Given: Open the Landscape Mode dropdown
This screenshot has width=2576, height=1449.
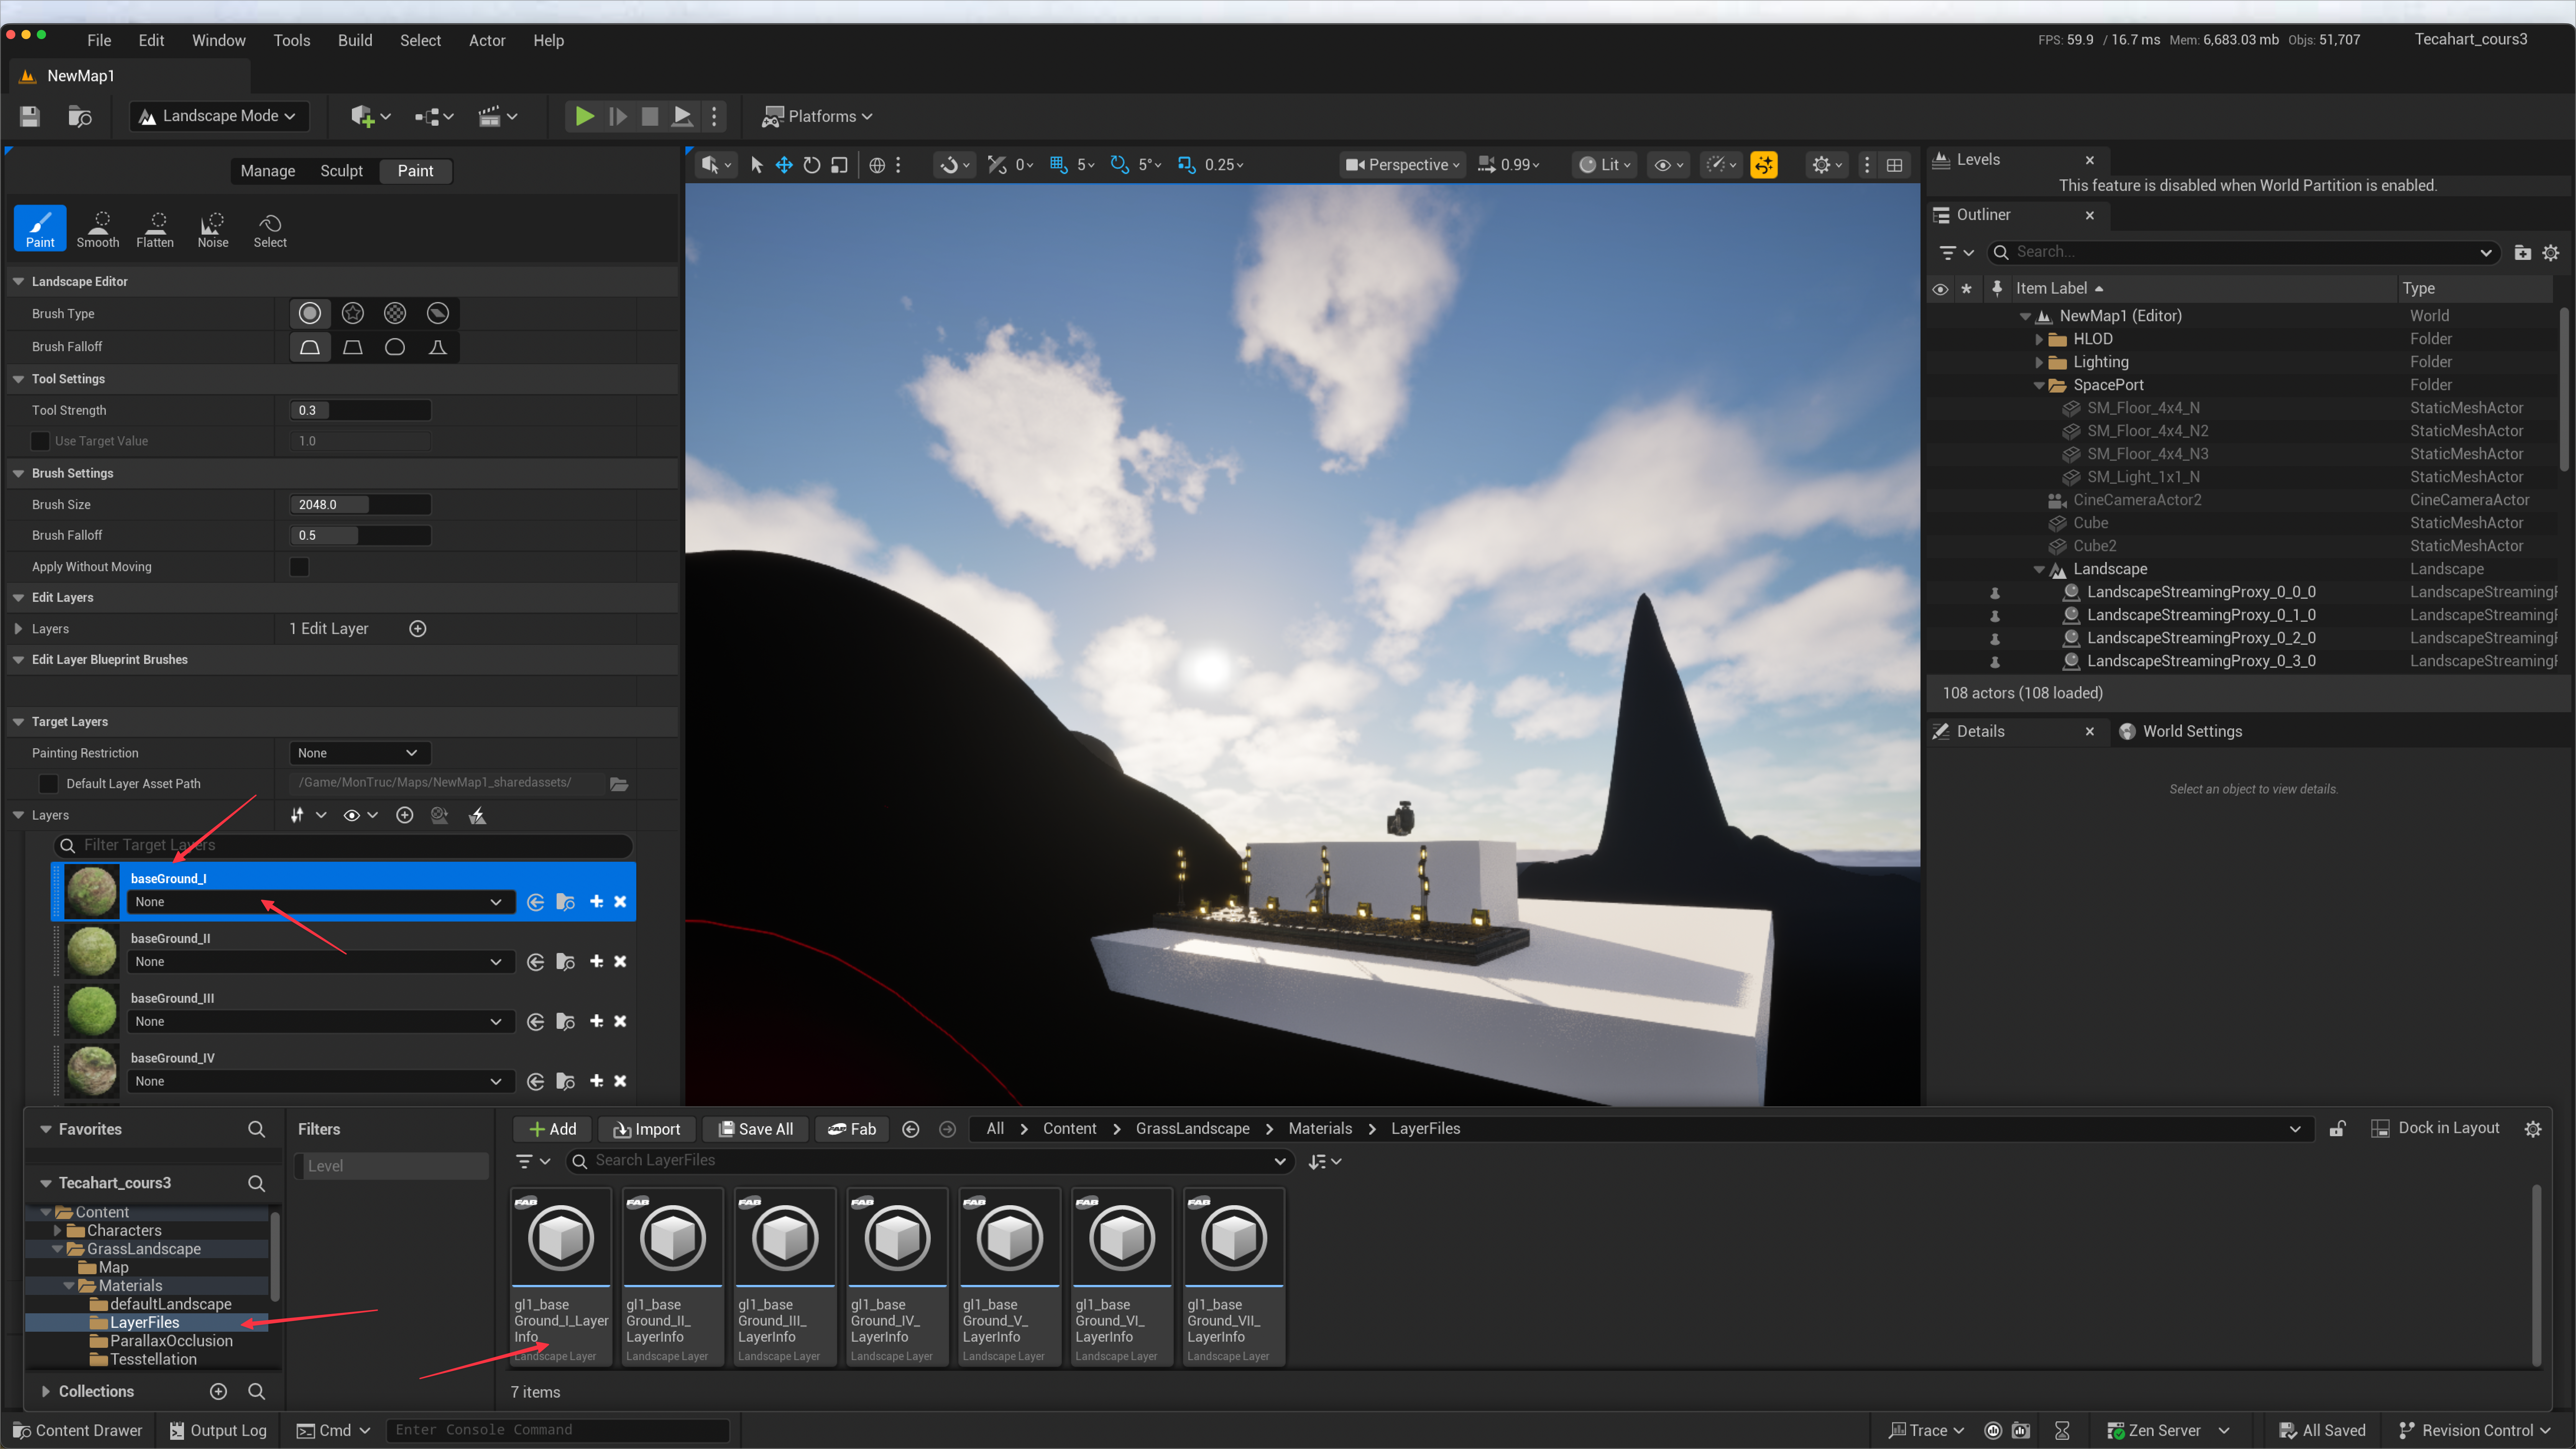Looking at the screenshot, I should (x=218, y=116).
